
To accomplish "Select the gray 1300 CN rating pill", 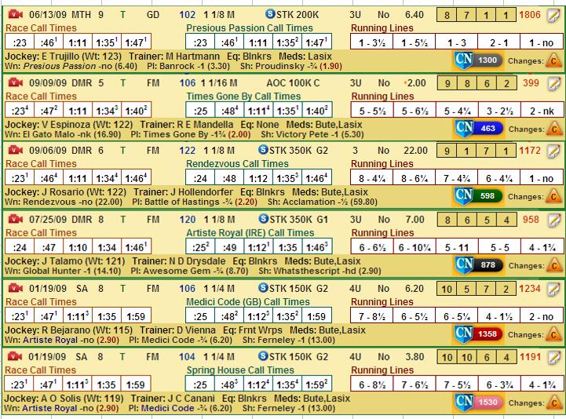I will click(x=487, y=60).
